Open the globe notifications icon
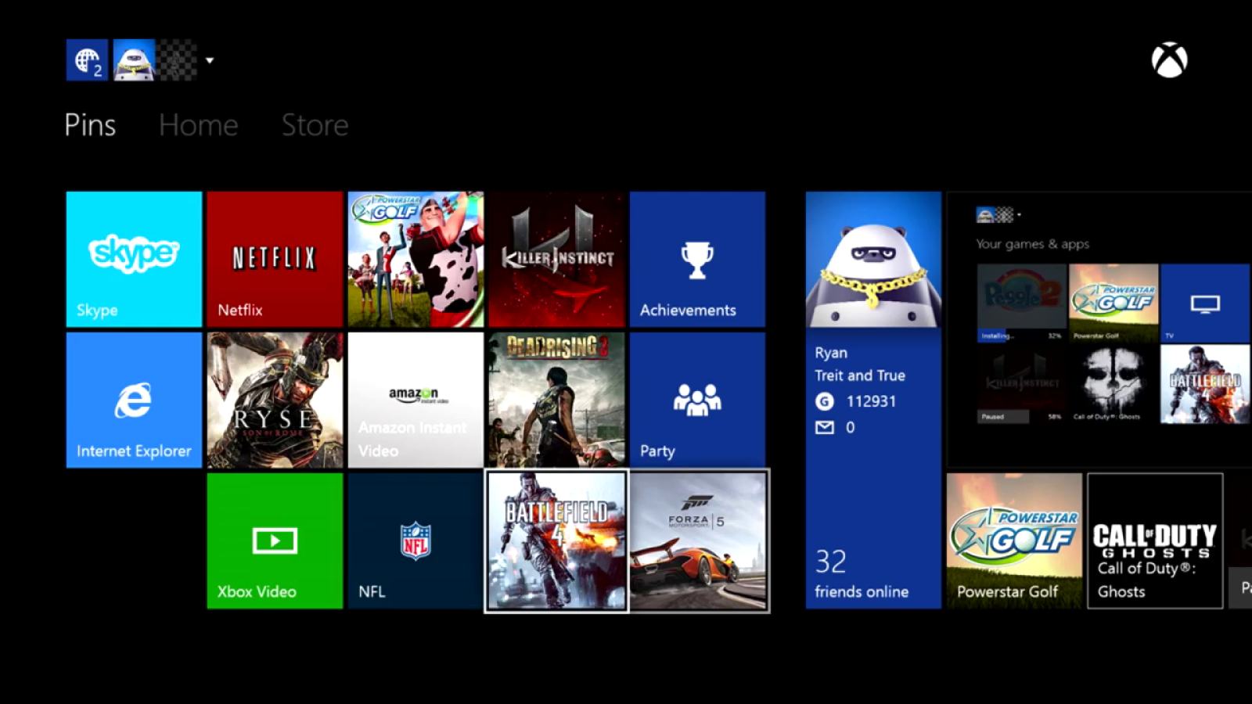The width and height of the screenshot is (1252, 704). 87,60
